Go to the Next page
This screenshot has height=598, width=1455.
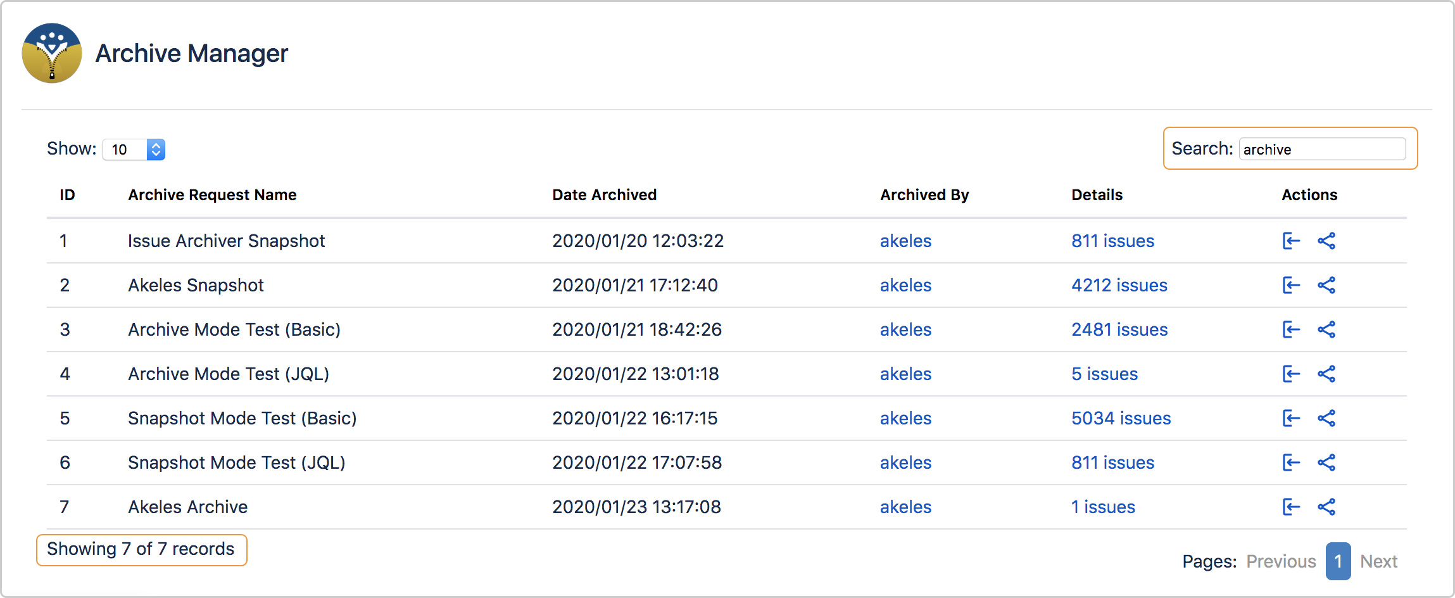click(x=1378, y=561)
